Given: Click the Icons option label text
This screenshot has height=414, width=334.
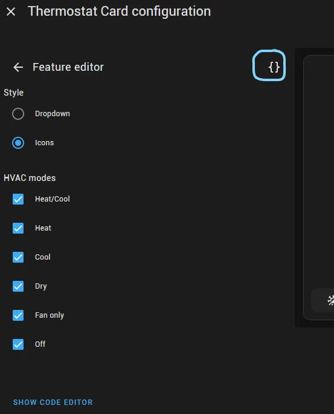Looking at the screenshot, I should click(44, 143).
